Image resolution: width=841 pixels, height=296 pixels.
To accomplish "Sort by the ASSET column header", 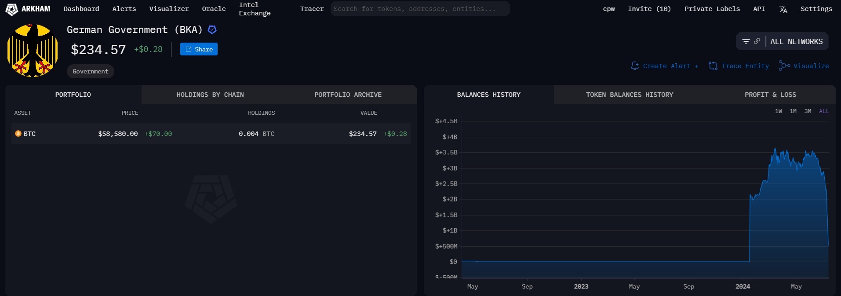I will [22, 113].
